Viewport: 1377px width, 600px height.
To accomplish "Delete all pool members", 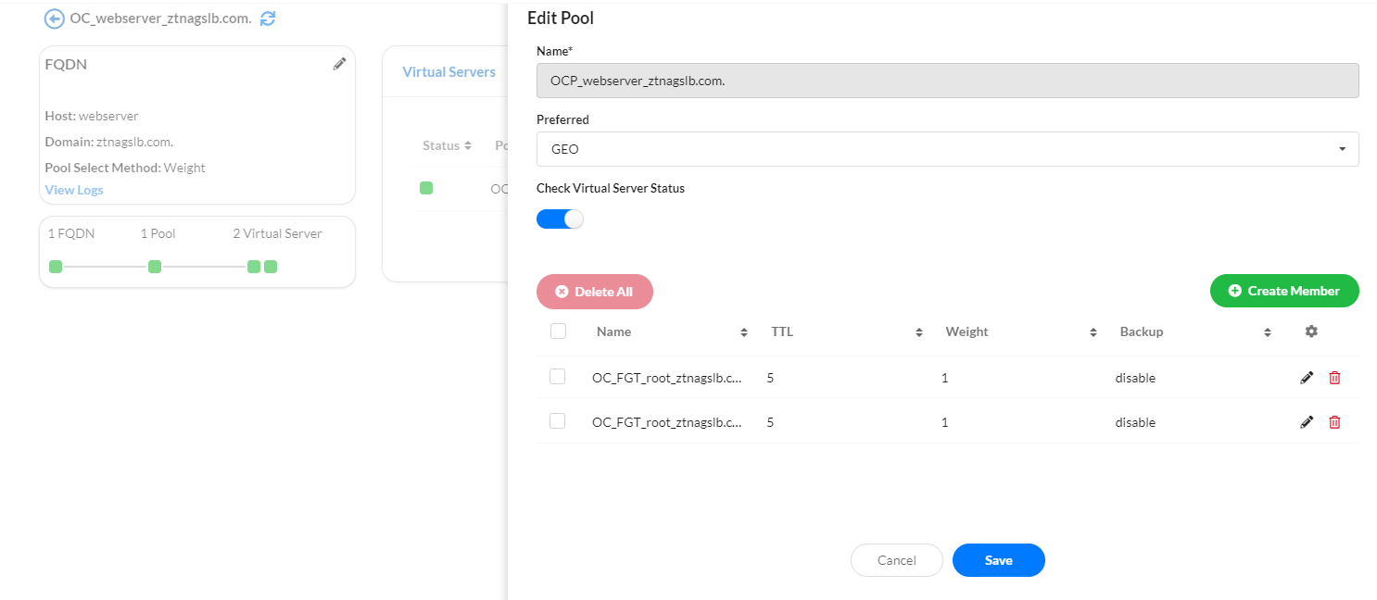I will [594, 291].
